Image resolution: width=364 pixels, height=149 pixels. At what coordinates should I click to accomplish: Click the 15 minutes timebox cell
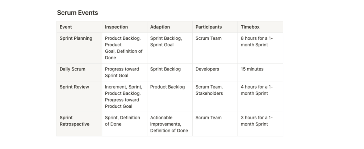(x=252, y=69)
